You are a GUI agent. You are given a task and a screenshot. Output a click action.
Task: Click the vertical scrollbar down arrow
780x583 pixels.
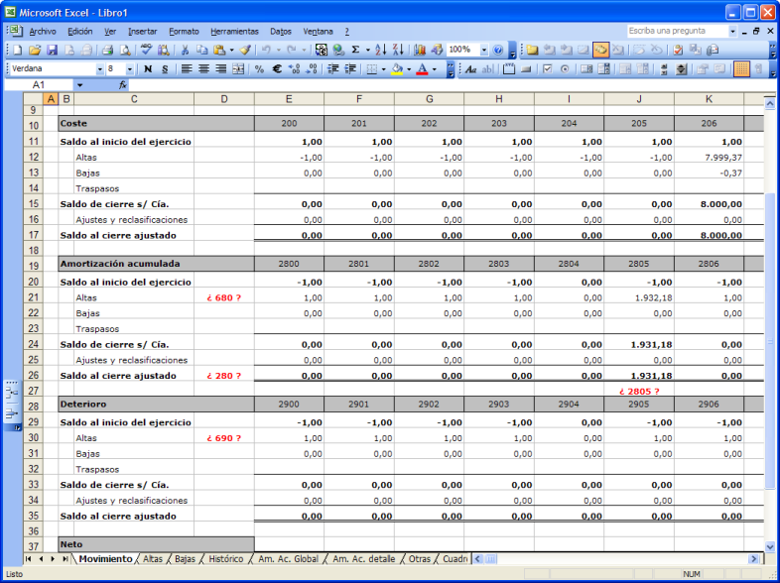[x=769, y=546]
